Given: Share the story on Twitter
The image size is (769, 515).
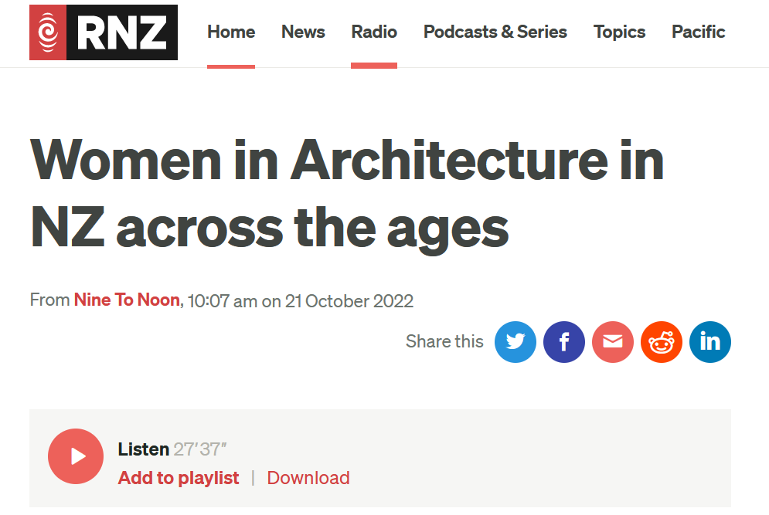Looking at the screenshot, I should click(515, 342).
